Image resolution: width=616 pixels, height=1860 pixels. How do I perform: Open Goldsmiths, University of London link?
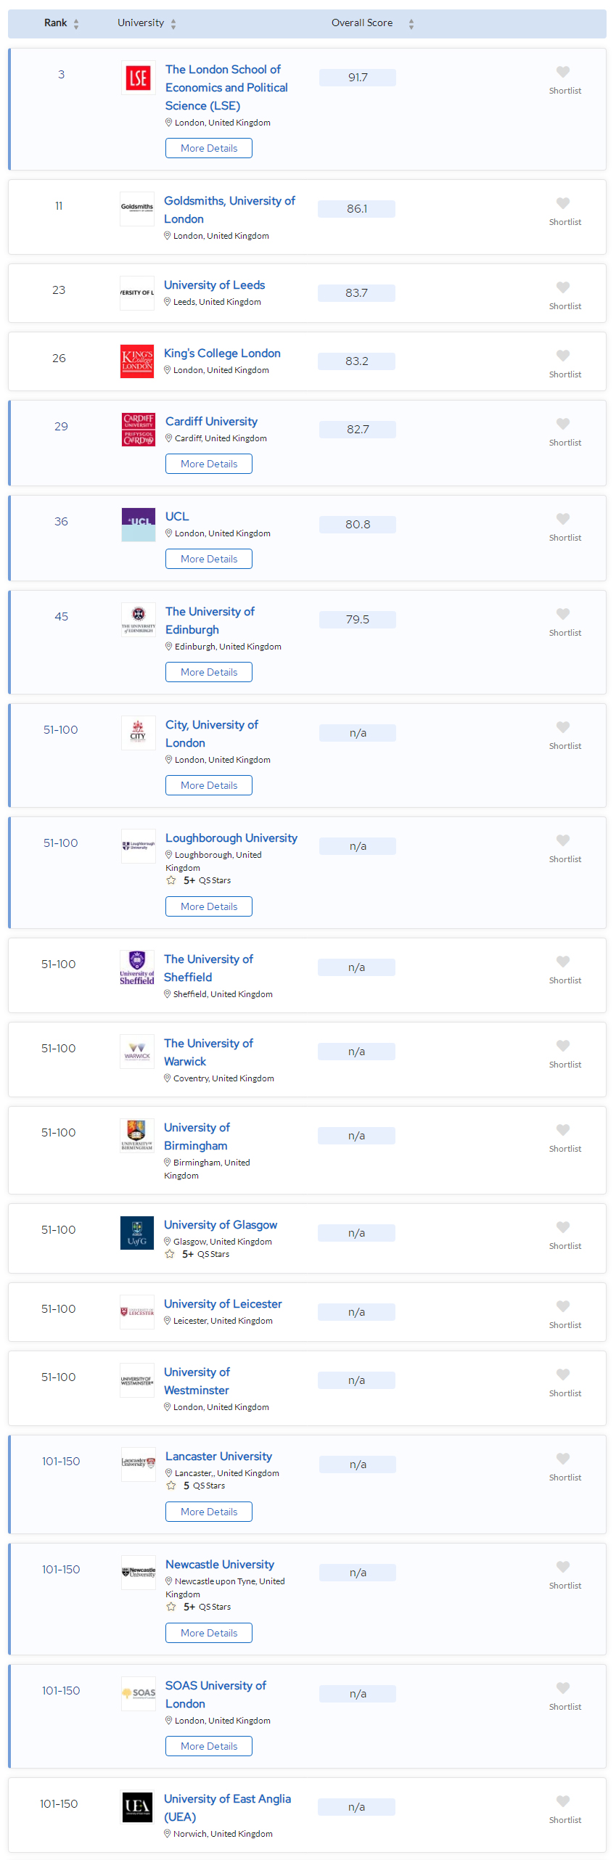(x=229, y=210)
